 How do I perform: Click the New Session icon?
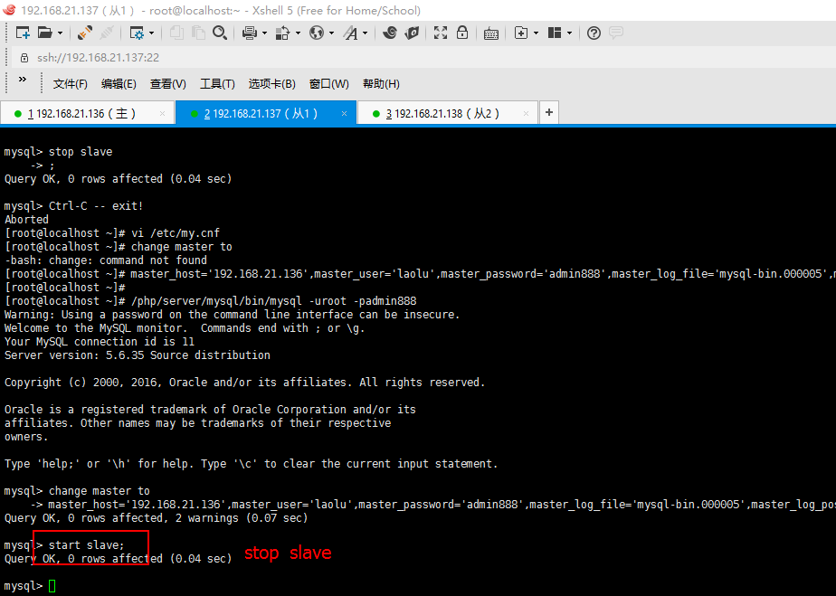(23, 33)
